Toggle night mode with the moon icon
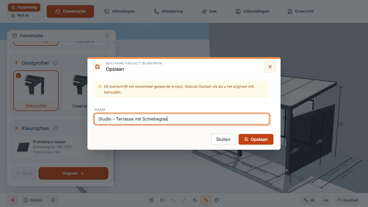 (195, 200)
